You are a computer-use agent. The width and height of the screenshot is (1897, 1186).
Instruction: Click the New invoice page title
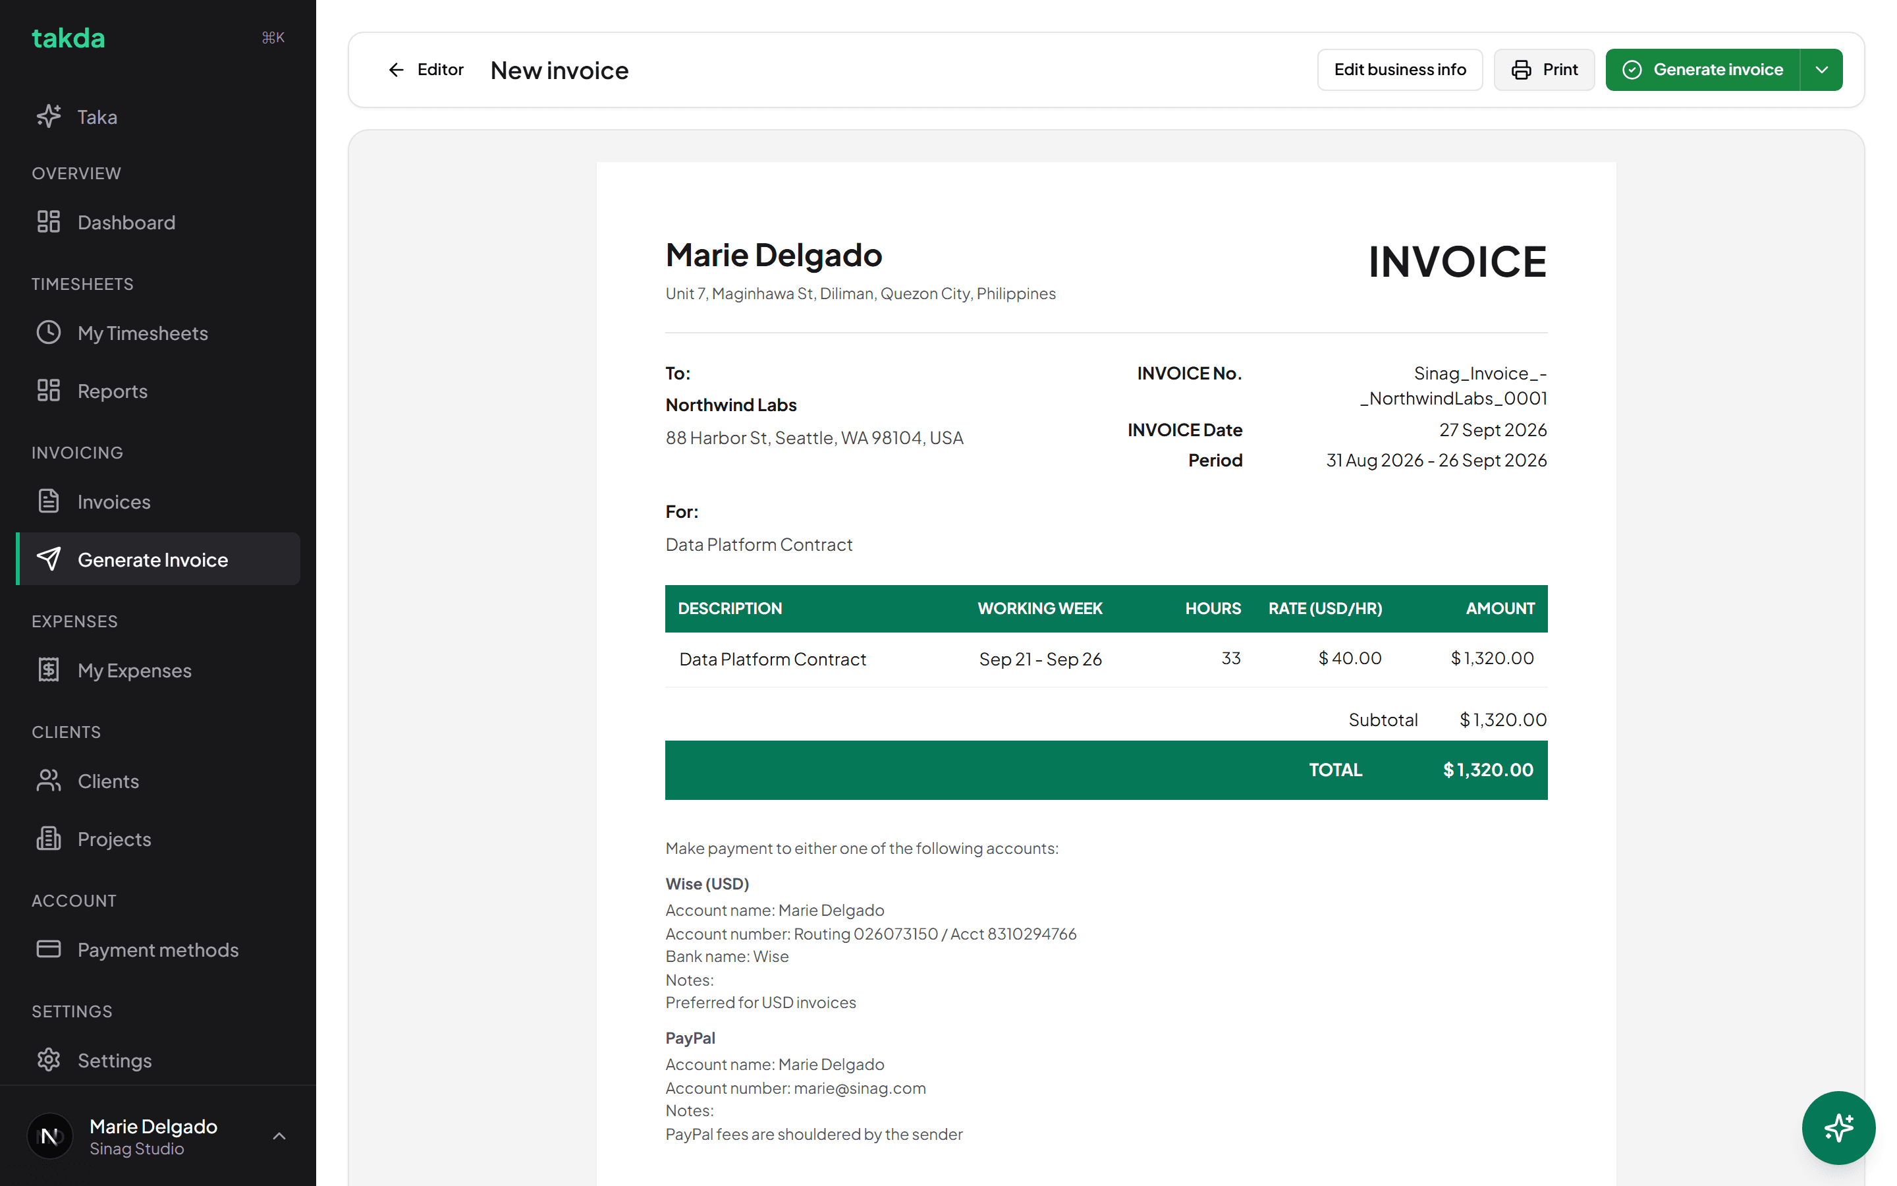[x=560, y=71]
